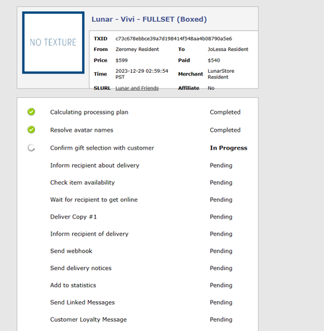Click the Add to statistics step
324x331 pixels.
[x=73, y=285]
